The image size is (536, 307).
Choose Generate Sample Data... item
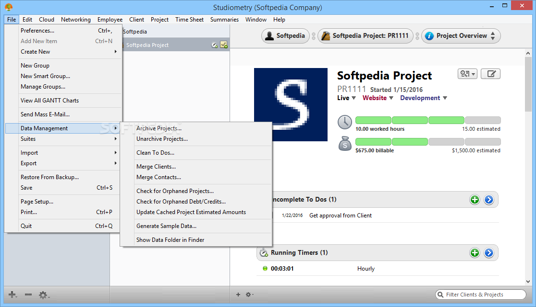196,226
